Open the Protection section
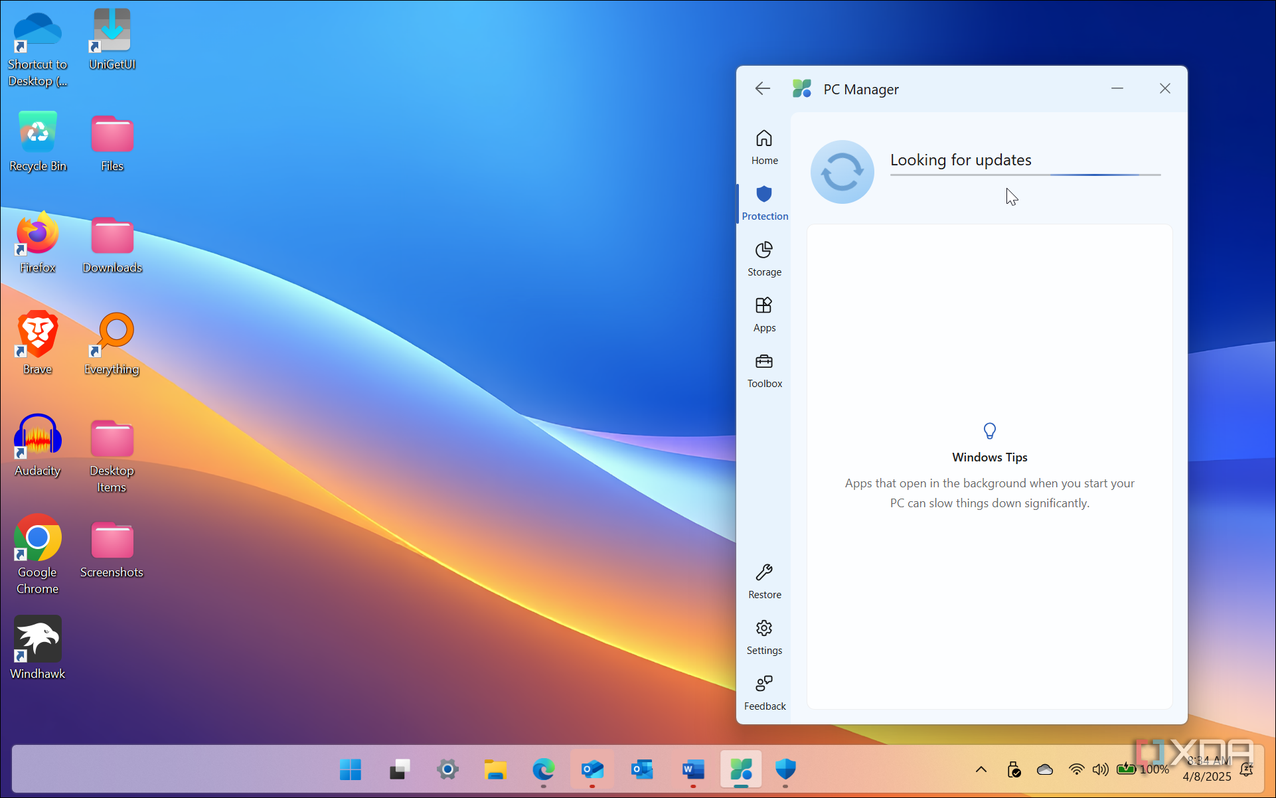Screen dimensions: 1276x798 [764, 203]
